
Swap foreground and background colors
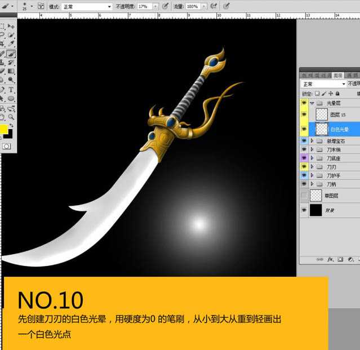pos(11,125)
